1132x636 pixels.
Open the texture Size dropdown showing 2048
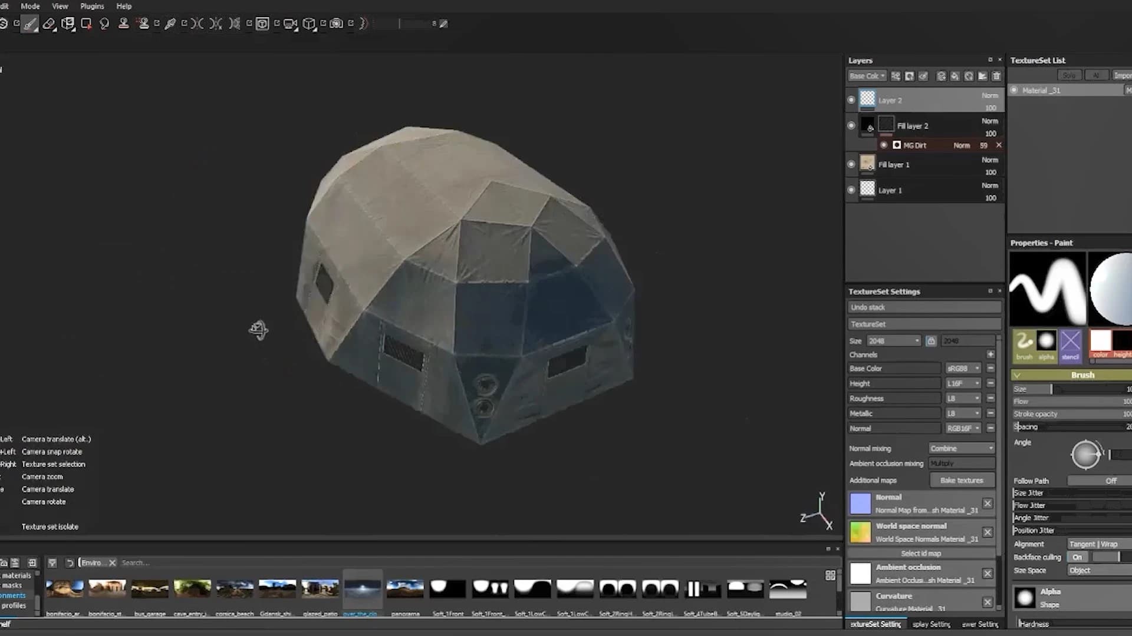(x=894, y=340)
